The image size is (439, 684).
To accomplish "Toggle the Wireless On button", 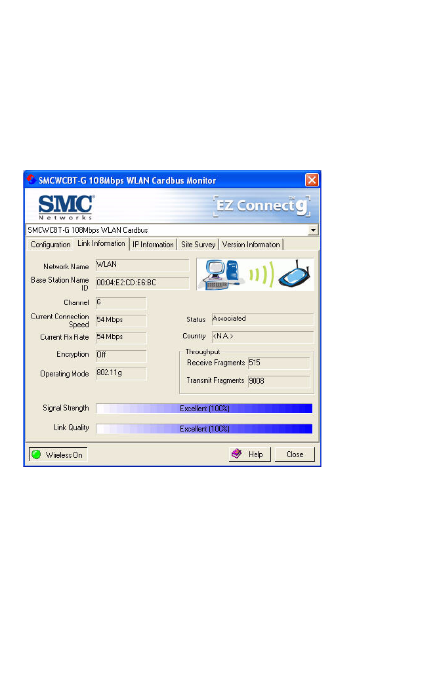I will tap(58, 454).
